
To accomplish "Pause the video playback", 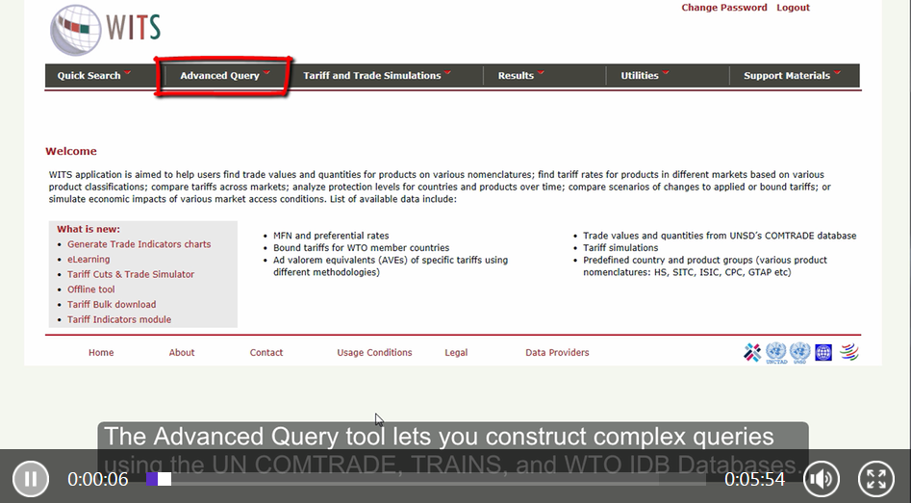I will (31, 478).
